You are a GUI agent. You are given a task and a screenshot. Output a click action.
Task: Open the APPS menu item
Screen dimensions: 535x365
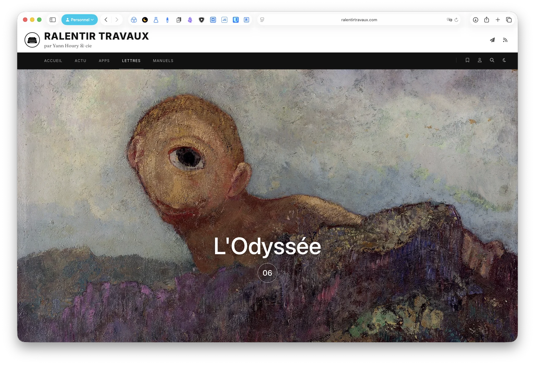(x=104, y=61)
